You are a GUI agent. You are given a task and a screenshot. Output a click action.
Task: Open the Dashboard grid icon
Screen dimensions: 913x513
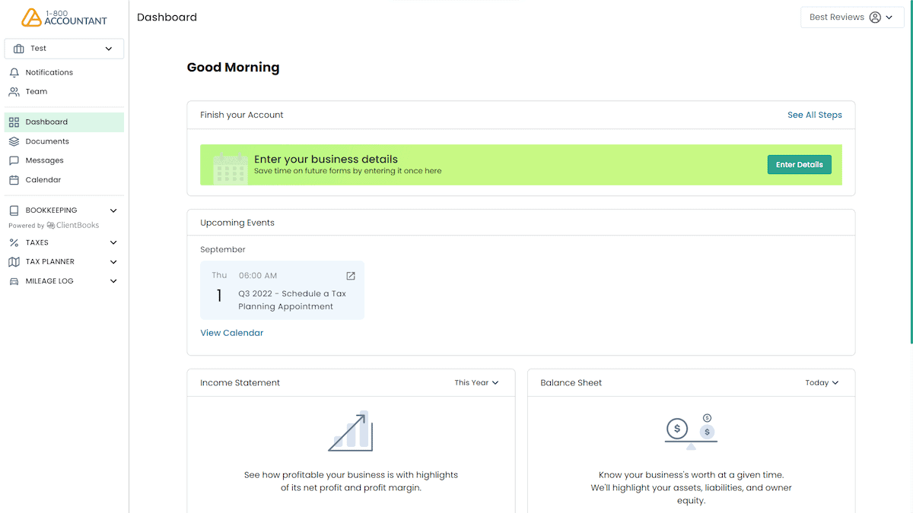tap(14, 122)
